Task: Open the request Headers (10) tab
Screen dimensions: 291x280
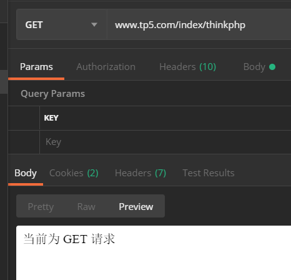Action: [188, 67]
